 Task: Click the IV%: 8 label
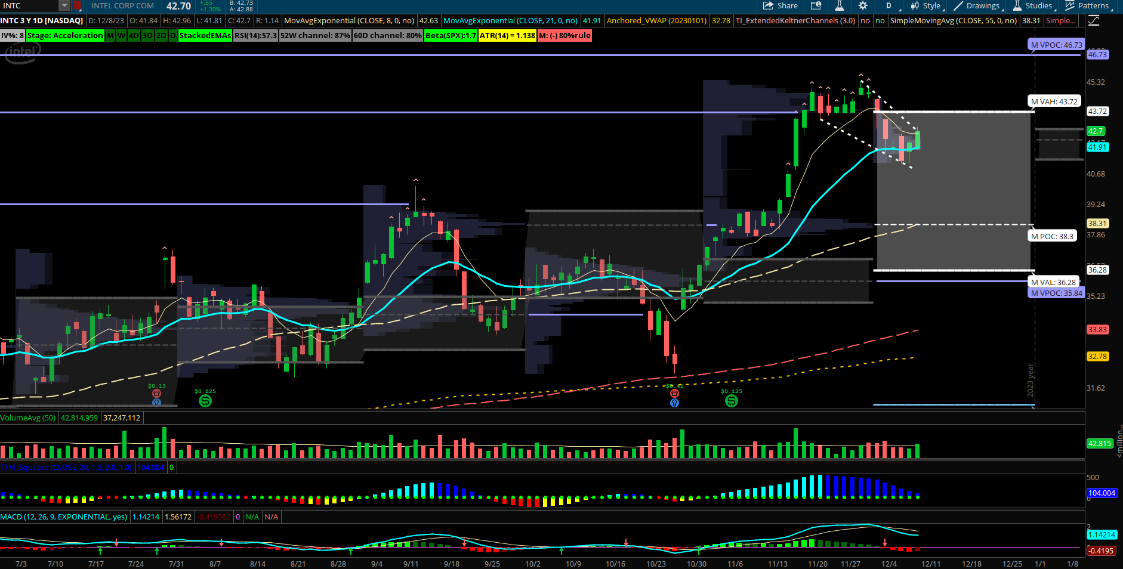click(x=13, y=36)
